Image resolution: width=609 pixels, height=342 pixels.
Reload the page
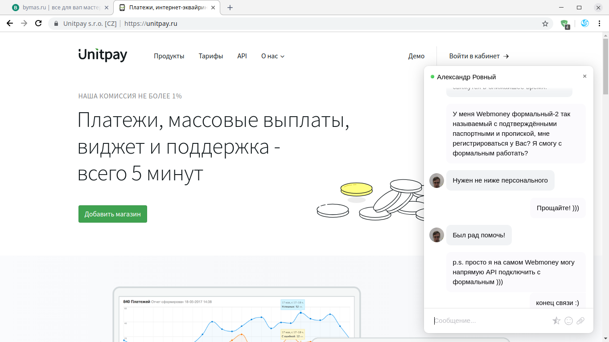38,24
